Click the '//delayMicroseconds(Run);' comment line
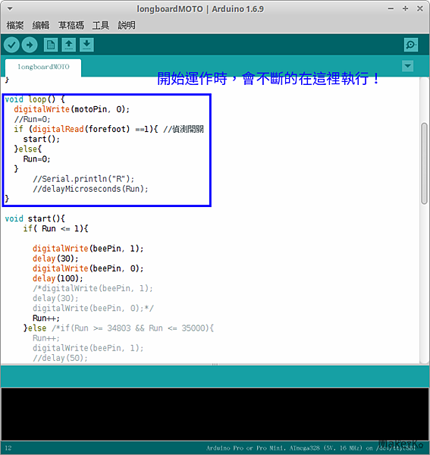The height and width of the screenshot is (455, 430). pyautogui.click(x=90, y=189)
